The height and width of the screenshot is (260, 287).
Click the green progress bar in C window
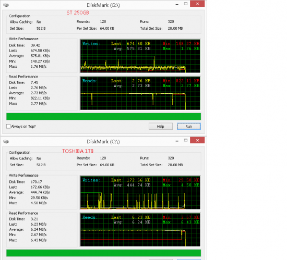click(x=104, y=253)
